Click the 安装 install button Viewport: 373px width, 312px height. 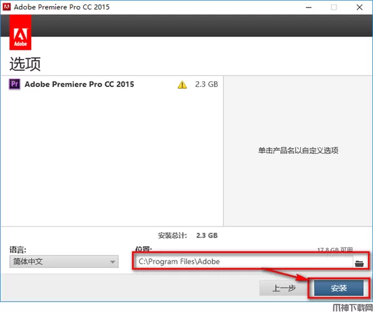point(339,288)
